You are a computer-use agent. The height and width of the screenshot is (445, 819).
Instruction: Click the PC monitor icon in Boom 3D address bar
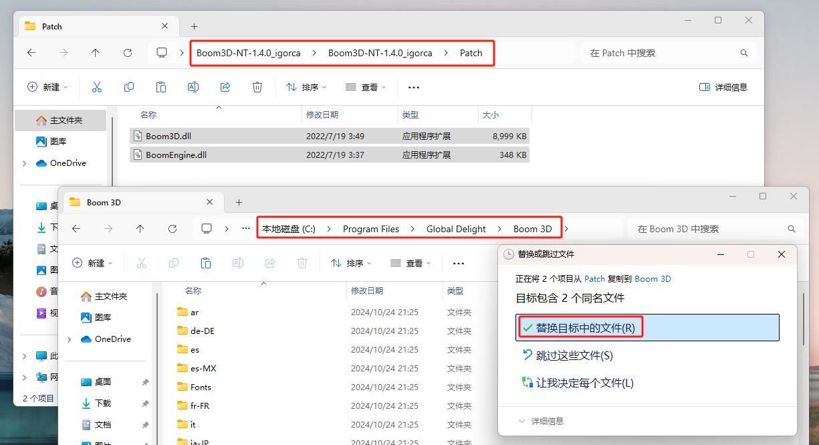(207, 229)
